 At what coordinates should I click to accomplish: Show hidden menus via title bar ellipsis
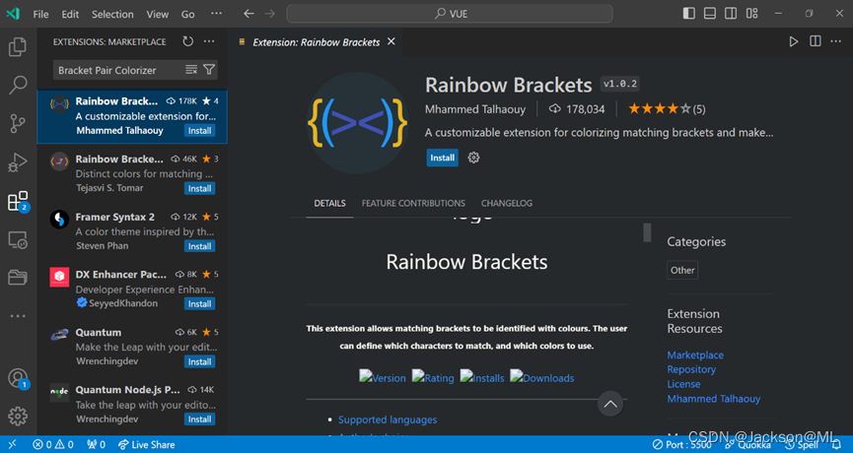click(x=216, y=14)
